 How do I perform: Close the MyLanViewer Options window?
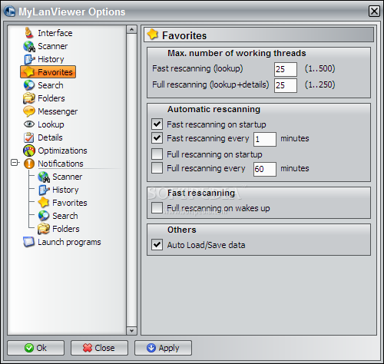[374, 12]
